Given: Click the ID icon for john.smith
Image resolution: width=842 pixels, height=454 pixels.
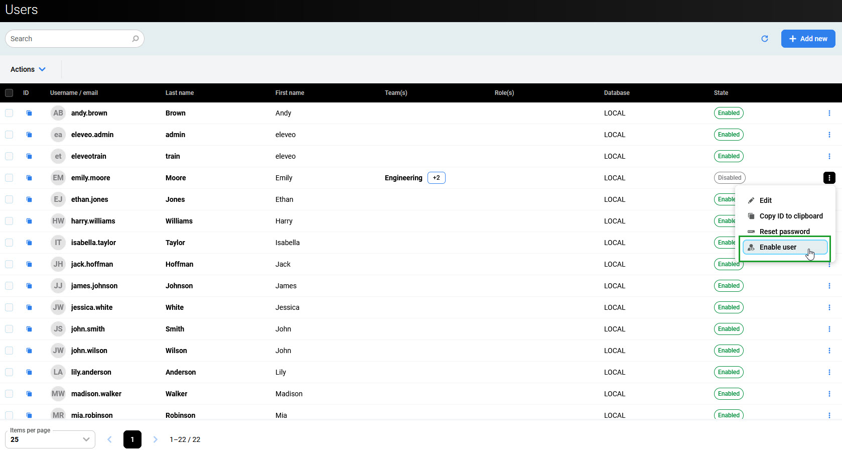Looking at the screenshot, I should [x=29, y=329].
